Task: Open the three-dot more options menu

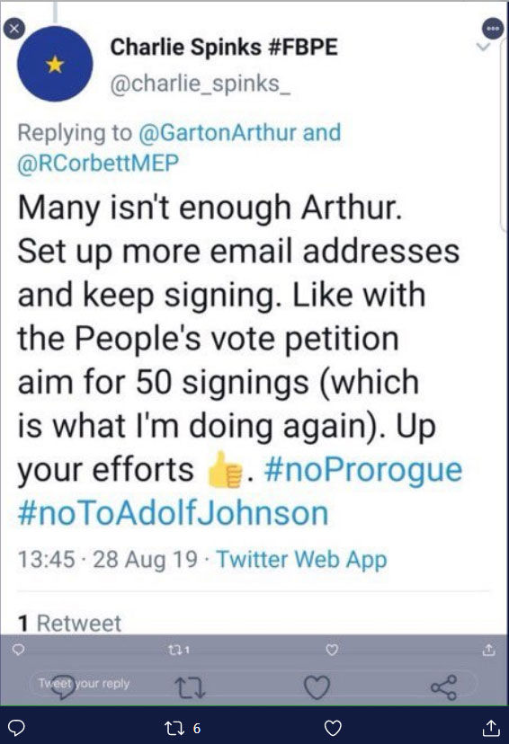Action: tap(494, 28)
